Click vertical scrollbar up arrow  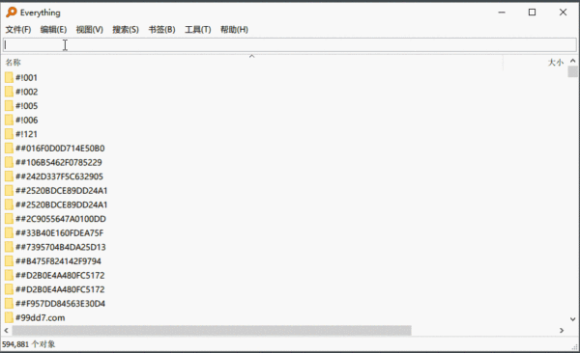pyautogui.click(x=572, y=61)
